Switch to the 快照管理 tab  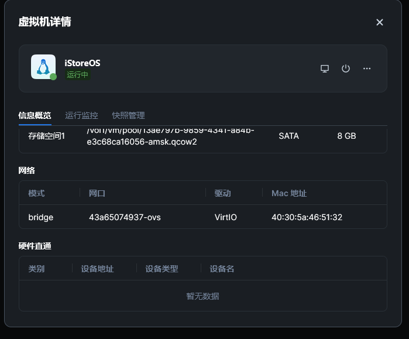point(128,115)
